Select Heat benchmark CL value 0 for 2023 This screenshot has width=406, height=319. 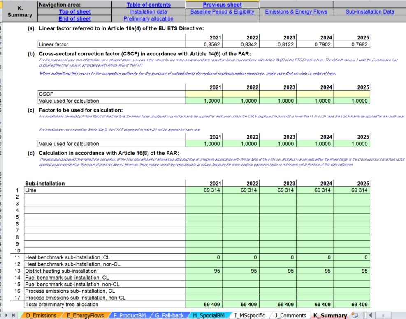[x=278, y=257]
